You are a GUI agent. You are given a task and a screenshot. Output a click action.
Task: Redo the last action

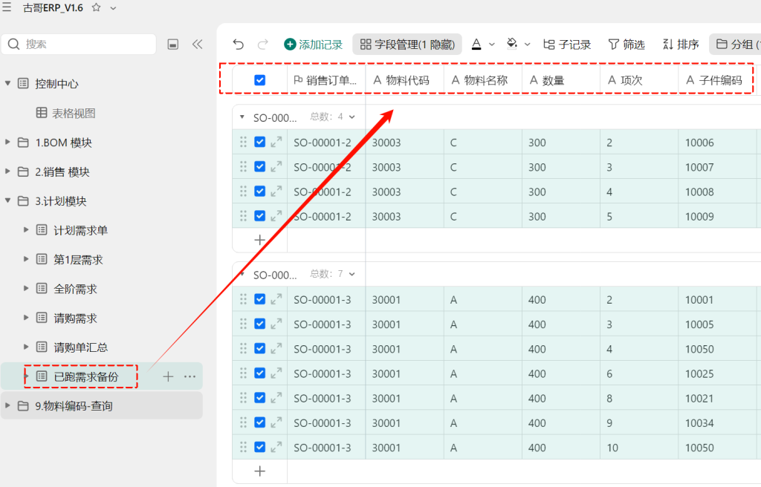tap(262, 45)
